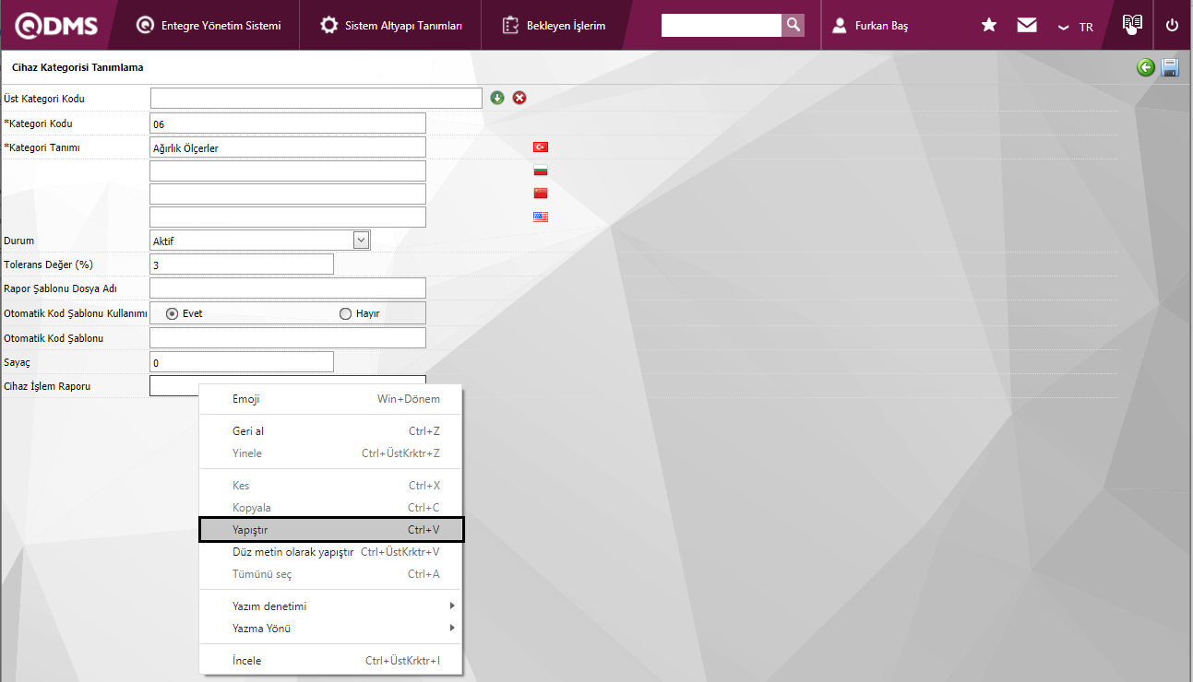The width and height of the screenshot is (1193, 682).
Task: Click the QDMS logo
Action: [56, 26]
